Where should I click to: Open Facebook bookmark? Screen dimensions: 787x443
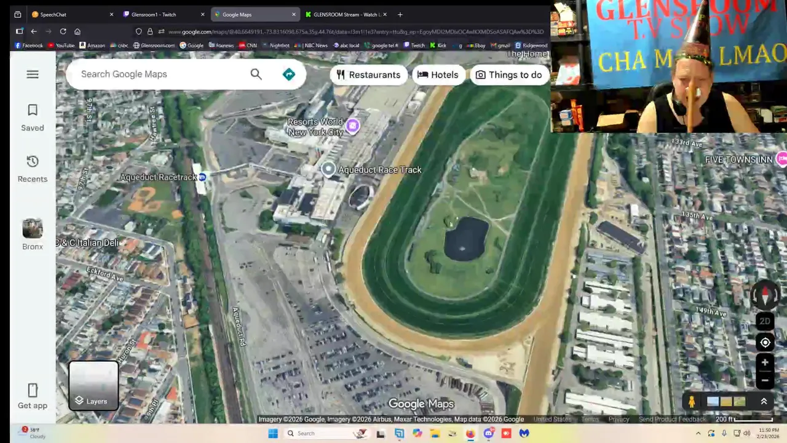click(x=28, y=46)
